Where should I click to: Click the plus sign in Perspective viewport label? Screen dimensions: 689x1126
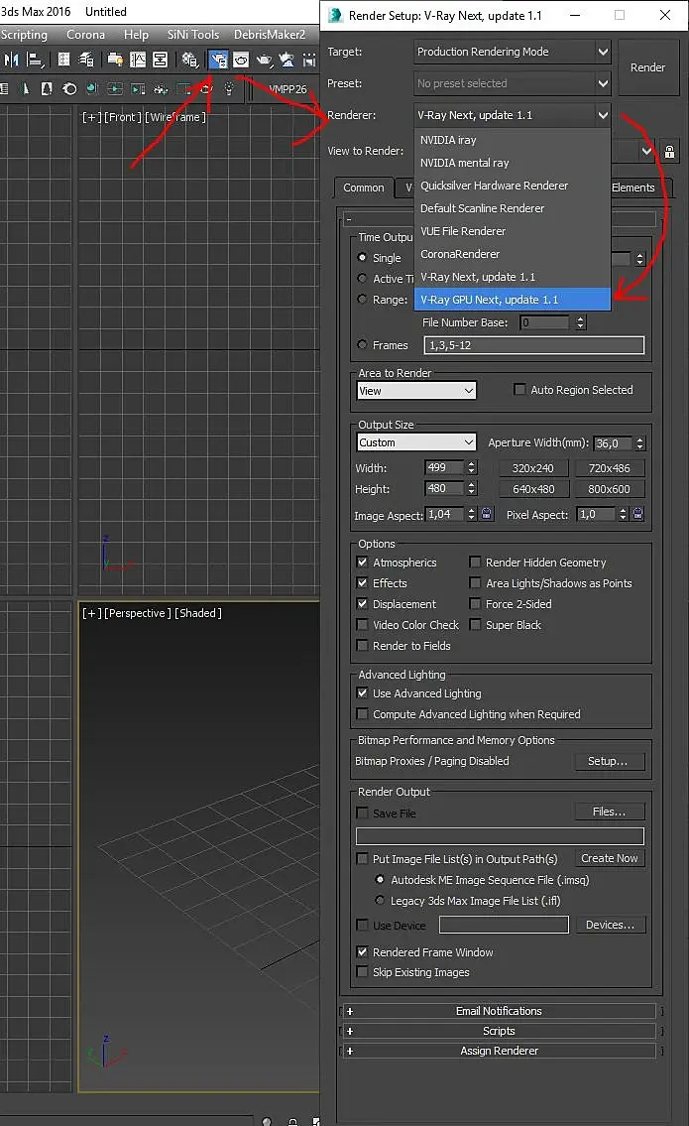91,613
